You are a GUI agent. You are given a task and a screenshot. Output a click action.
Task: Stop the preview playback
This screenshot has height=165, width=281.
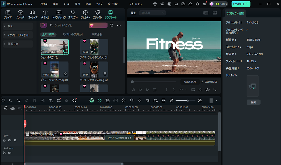coord(154,90)
